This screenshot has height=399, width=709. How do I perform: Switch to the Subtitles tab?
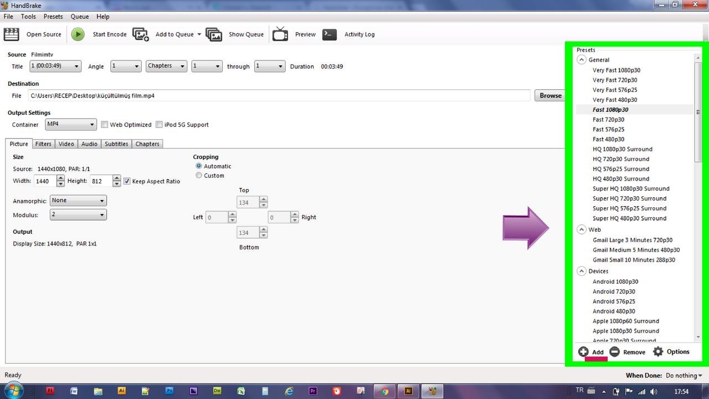coord(116,144)
